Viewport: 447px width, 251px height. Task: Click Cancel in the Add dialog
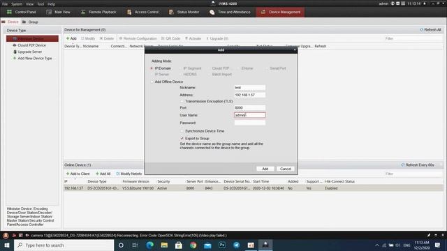pos(286,169)
